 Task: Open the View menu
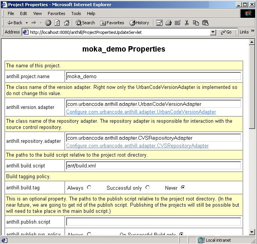tap(37, 13)
